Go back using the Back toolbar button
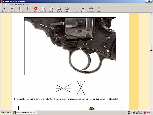 [4, 9]
